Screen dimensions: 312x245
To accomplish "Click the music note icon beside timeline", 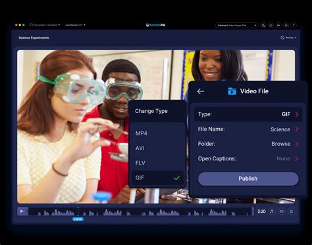I will click(x=272, y=212).
